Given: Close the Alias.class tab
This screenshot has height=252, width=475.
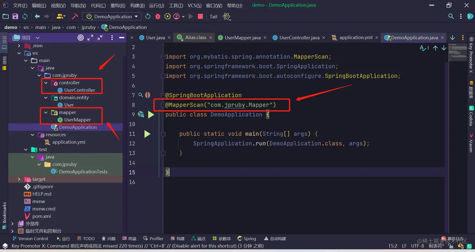Looking at the screenshot, I should click(210, 37).
